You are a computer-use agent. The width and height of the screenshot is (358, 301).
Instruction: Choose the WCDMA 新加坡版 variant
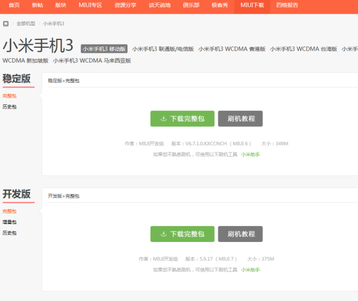(25, 61)
